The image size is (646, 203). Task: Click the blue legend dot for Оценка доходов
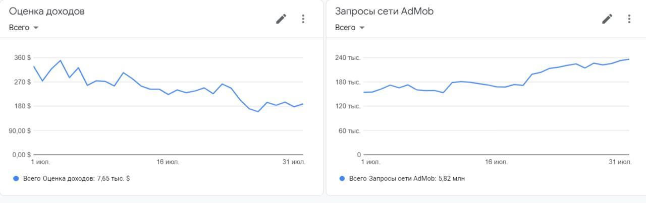pyautogui.click(x=16, y=178)
